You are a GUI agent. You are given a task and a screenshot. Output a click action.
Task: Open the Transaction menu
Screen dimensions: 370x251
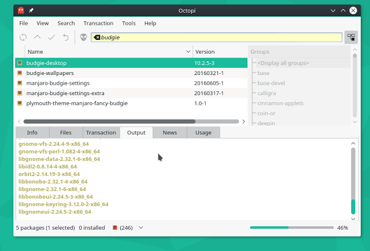98,23
